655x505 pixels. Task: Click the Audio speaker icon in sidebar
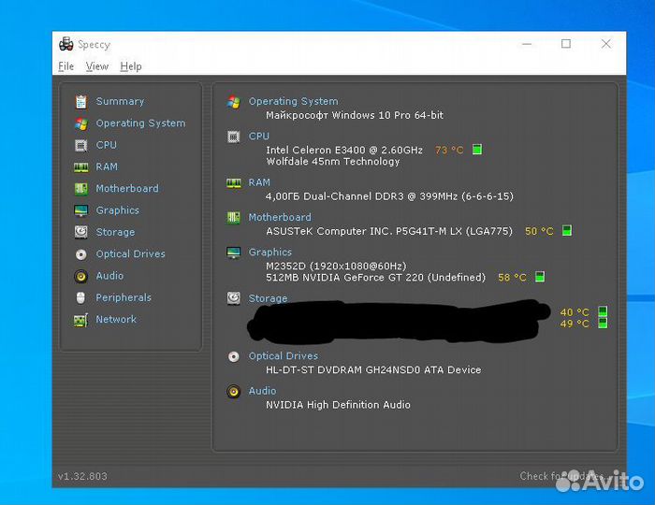click(x=81, y=276)
